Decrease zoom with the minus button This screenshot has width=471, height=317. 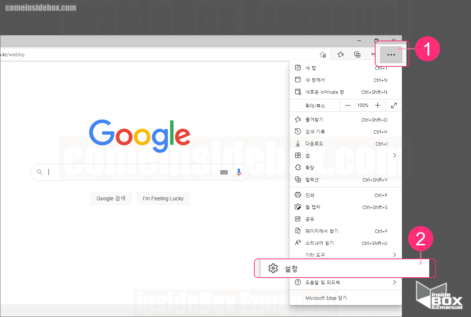coord(348,105)
